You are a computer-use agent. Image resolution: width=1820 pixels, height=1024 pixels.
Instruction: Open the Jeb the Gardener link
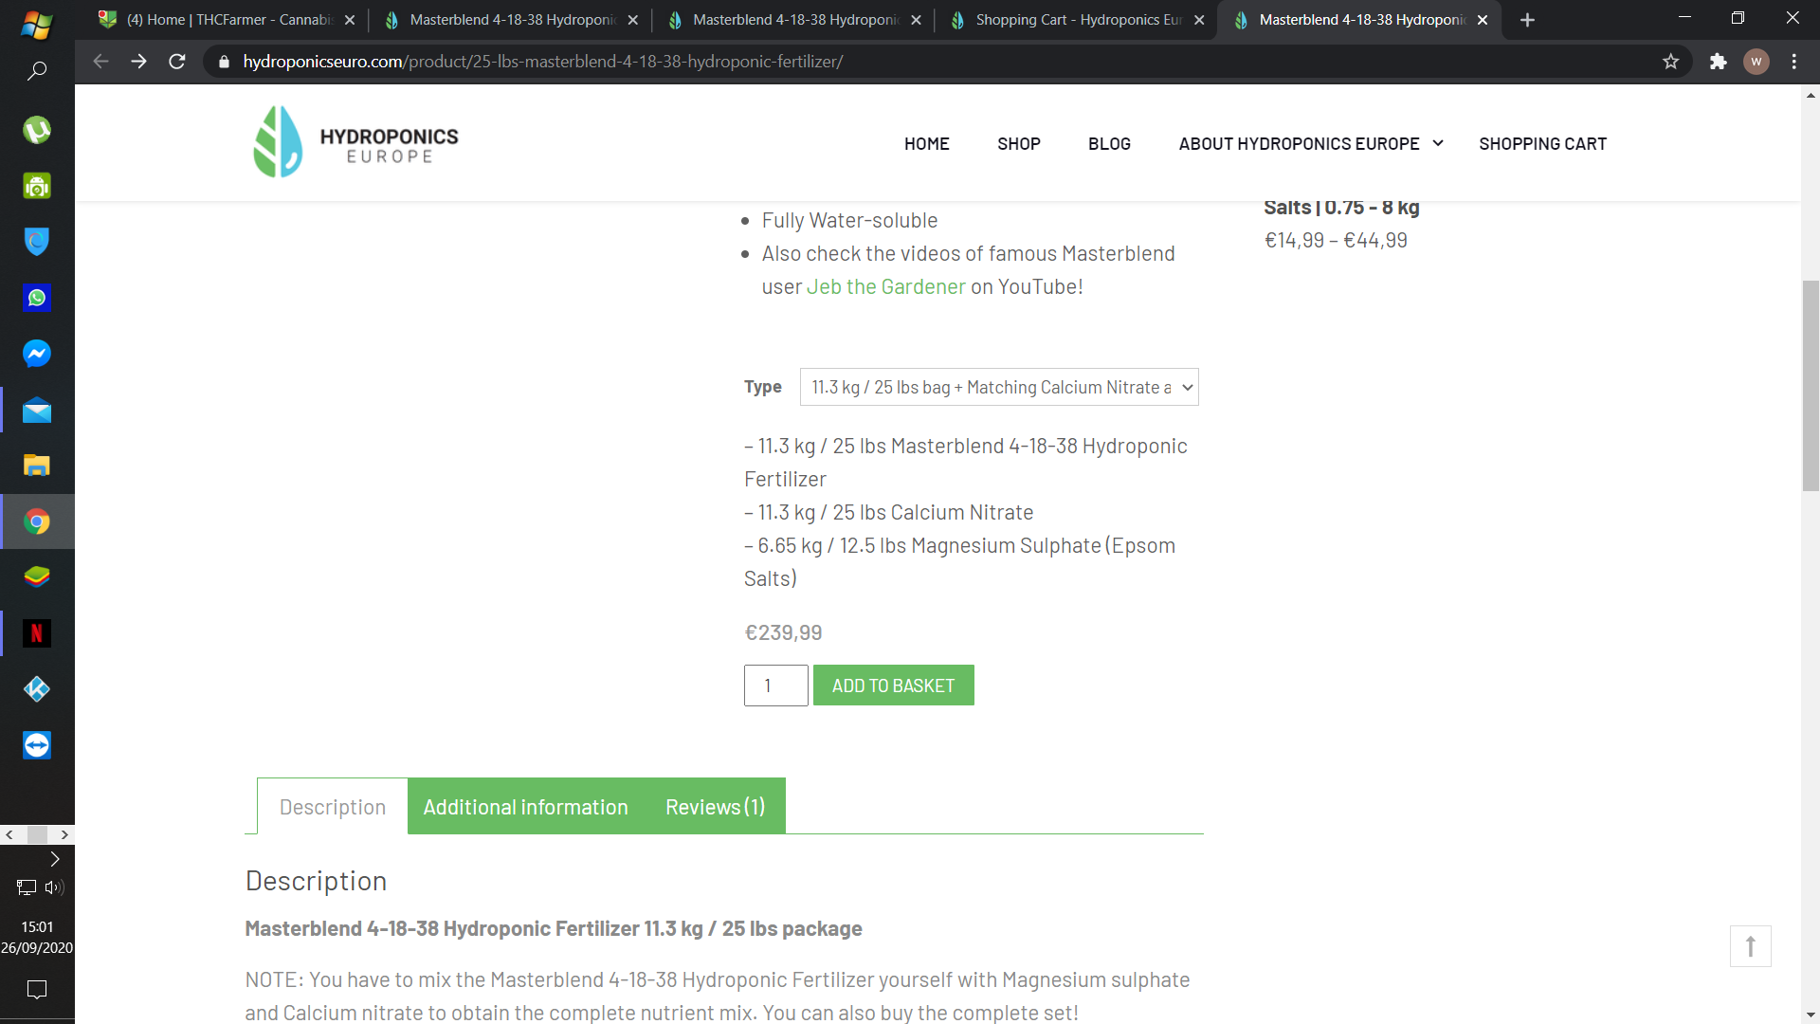885,286
